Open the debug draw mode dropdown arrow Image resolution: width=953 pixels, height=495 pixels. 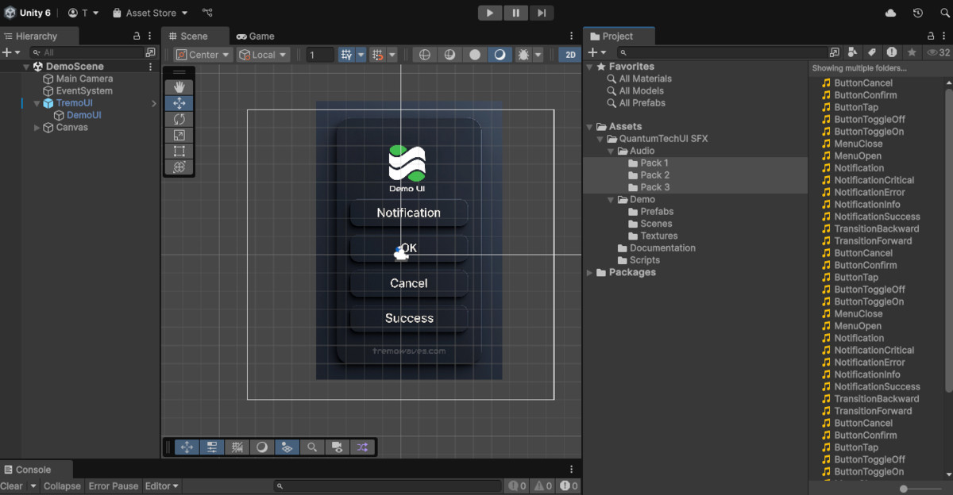538,55
